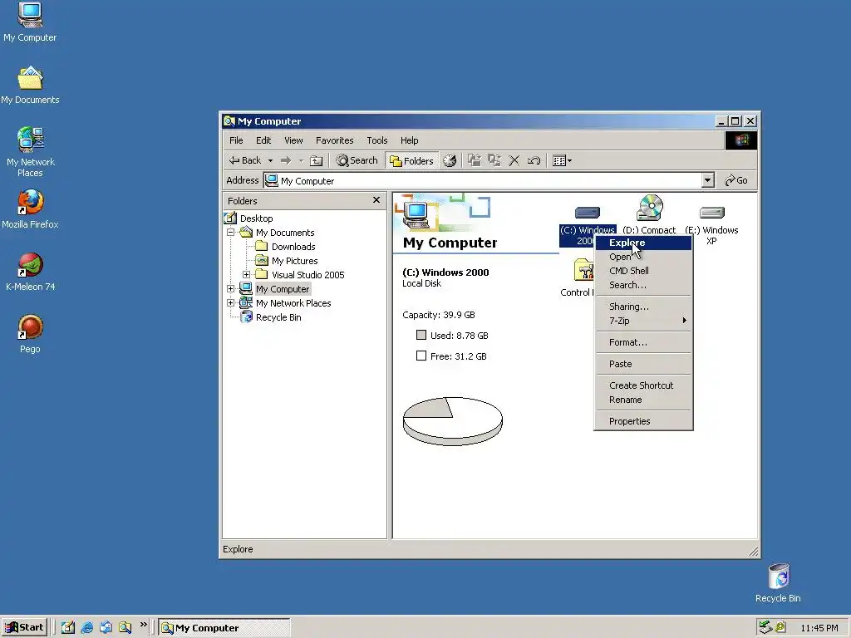Open the Tools menu
This screenshot has width=851, height=638.
376,140
